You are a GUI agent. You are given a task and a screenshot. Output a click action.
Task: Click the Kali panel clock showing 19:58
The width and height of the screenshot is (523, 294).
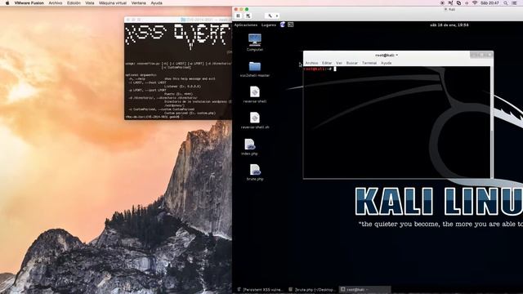pos(449,25)
